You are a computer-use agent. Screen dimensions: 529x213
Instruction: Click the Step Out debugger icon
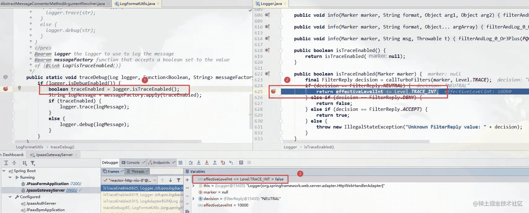215,163
